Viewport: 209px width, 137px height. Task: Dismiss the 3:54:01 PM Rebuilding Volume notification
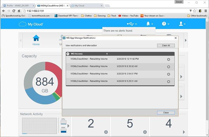click(168, 74)
